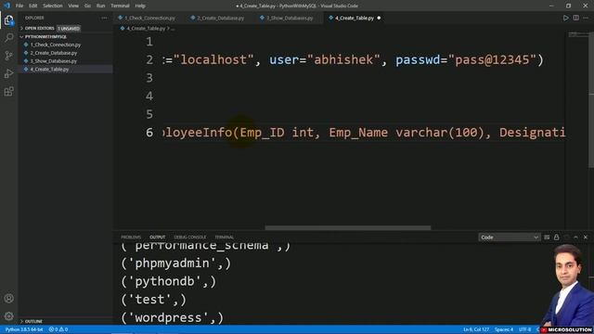Open the Extensions view icon
Image resolution: width=594 pixels, height=334 pixels.
coord(8,91)
